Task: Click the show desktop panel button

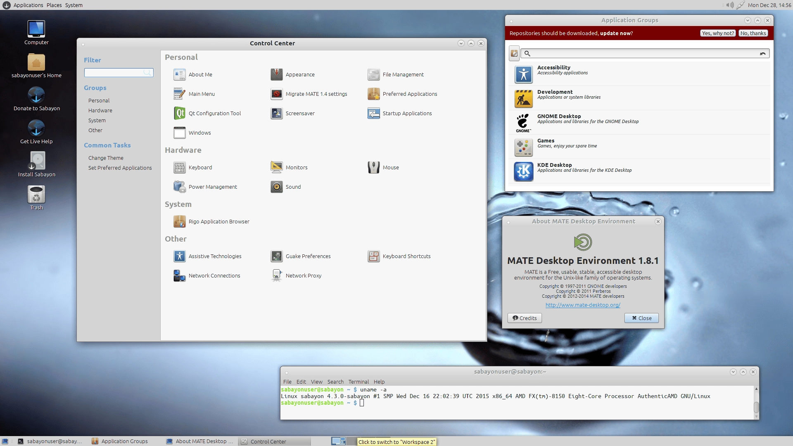Action: (x=5, y=441)
